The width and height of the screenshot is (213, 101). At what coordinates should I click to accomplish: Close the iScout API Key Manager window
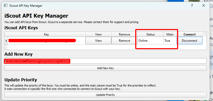point(203,5)
